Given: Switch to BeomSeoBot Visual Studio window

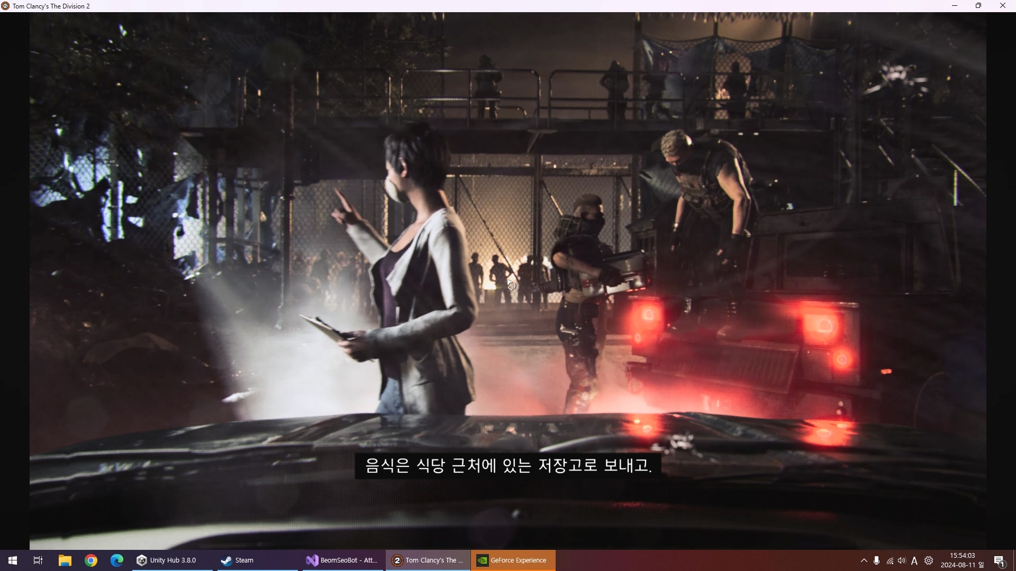Looking at the screenshot, I should (x=342, y=560).
